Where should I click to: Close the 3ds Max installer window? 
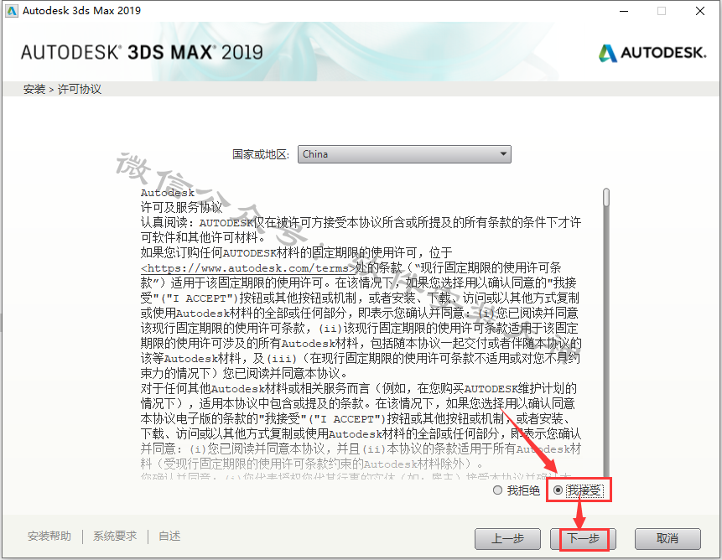coord(700,11)
